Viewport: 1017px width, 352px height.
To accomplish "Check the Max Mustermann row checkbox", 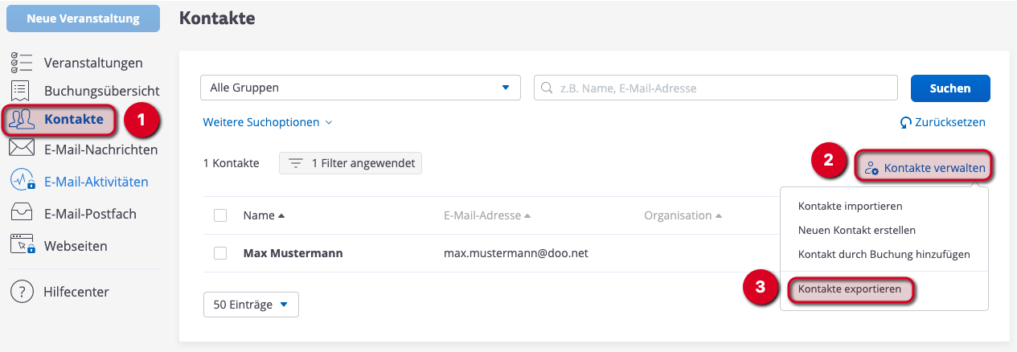I will 220,253.
